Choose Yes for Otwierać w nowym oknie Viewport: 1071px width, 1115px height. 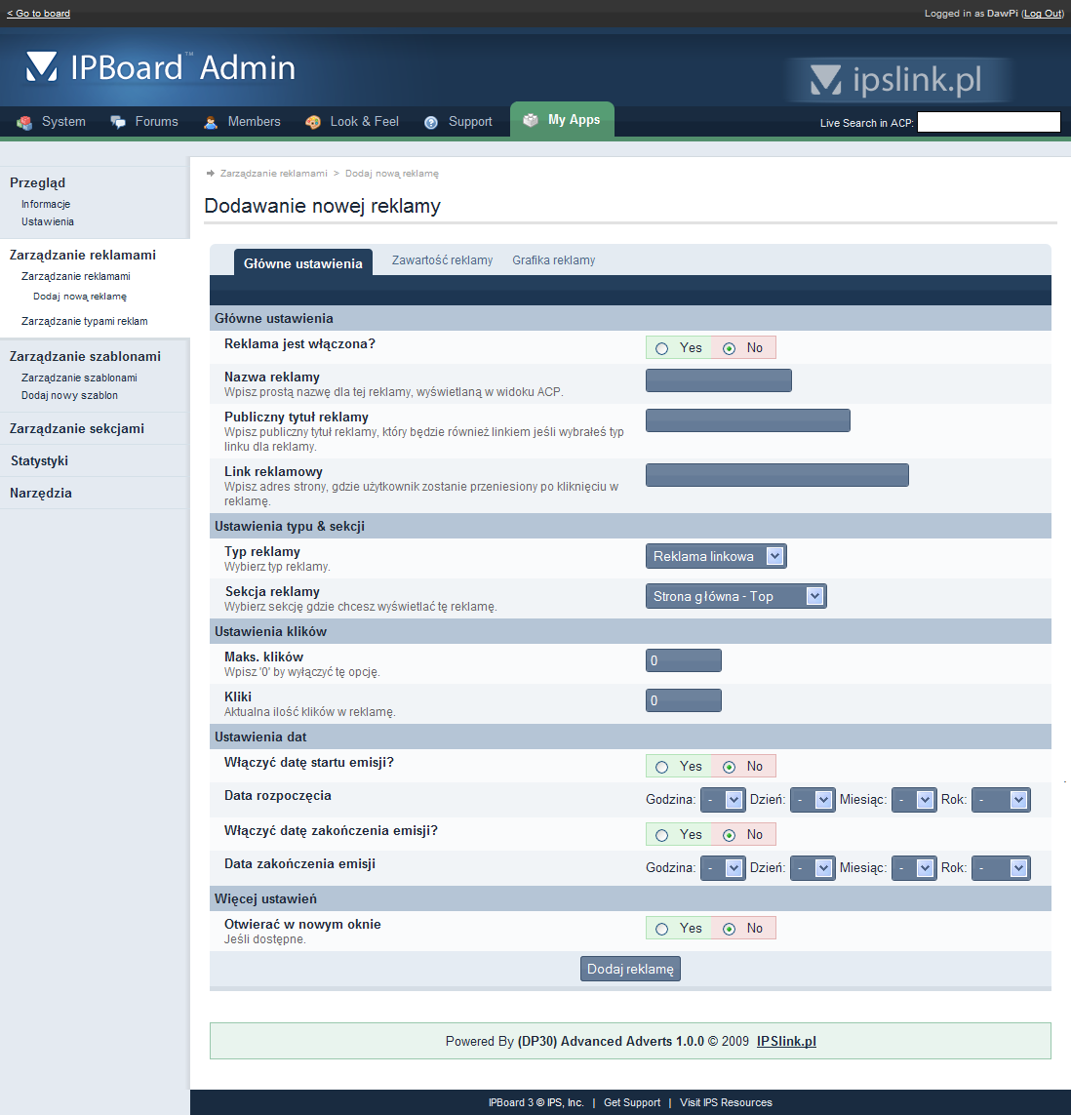[662, 929]
